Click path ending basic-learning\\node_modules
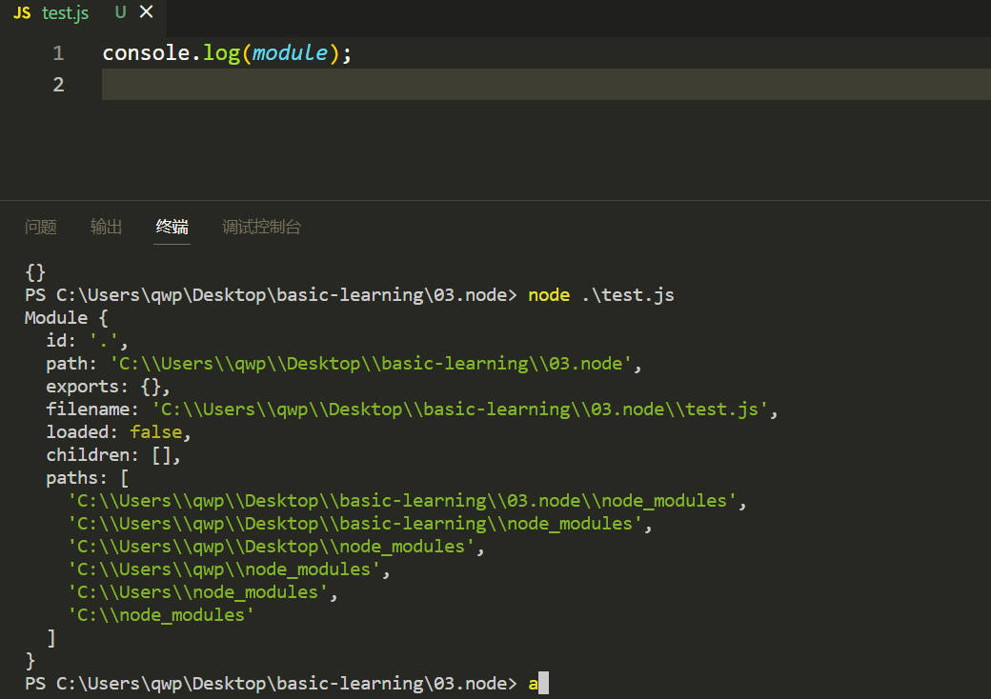 pos(359,524)
